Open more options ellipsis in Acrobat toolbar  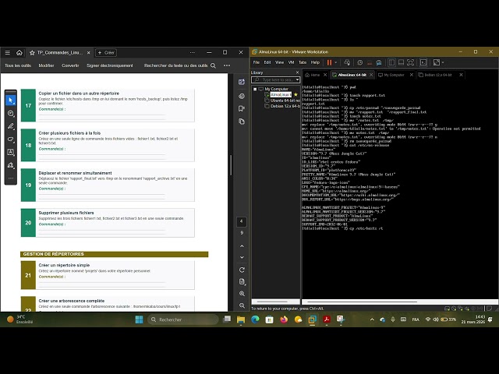tap(227, 65)
